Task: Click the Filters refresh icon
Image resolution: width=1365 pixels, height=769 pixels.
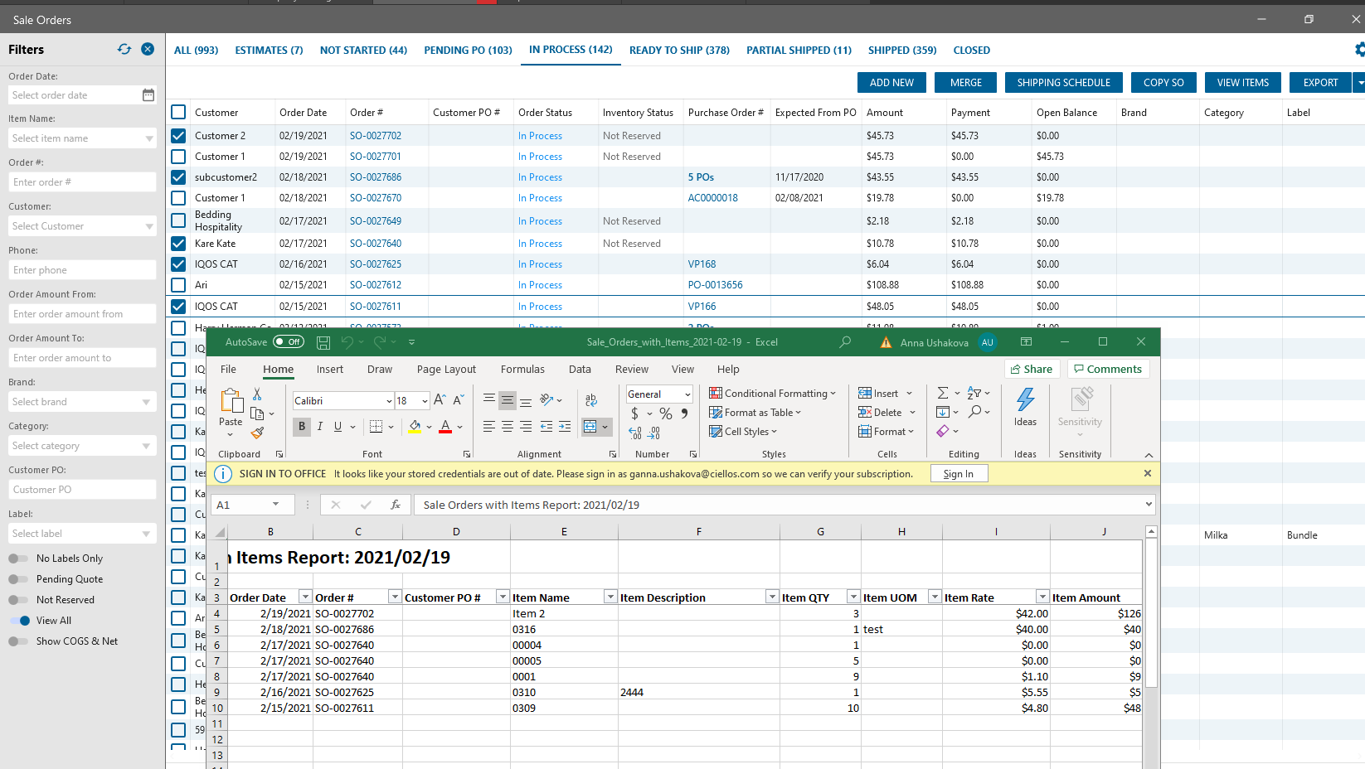Action: pyautogui.click(x=124, y=50)
